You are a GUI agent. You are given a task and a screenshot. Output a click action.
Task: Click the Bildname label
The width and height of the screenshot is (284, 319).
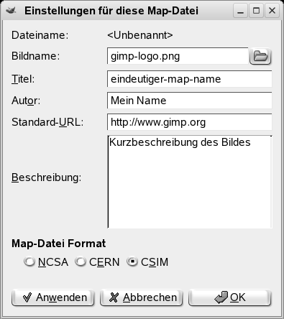point(35,56)
